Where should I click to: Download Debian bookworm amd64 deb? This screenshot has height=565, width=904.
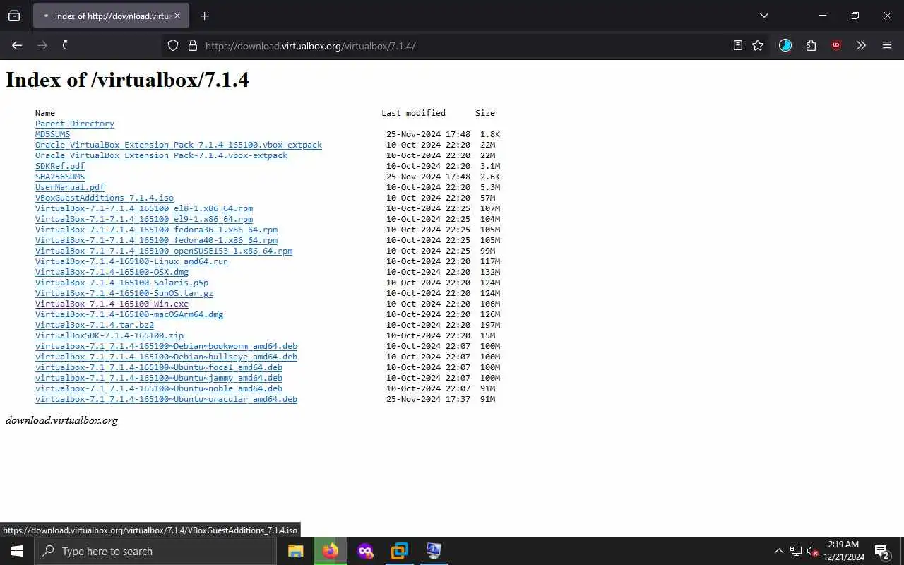pyautogui.click(x=166, y=346)
